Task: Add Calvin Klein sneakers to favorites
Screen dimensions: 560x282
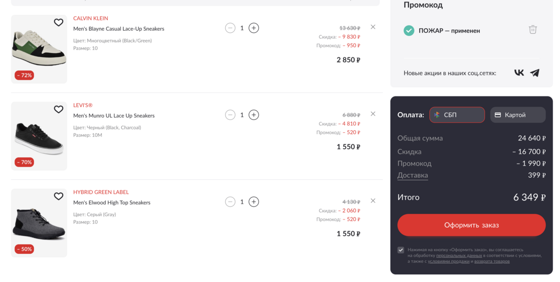Action: point(59,23)
